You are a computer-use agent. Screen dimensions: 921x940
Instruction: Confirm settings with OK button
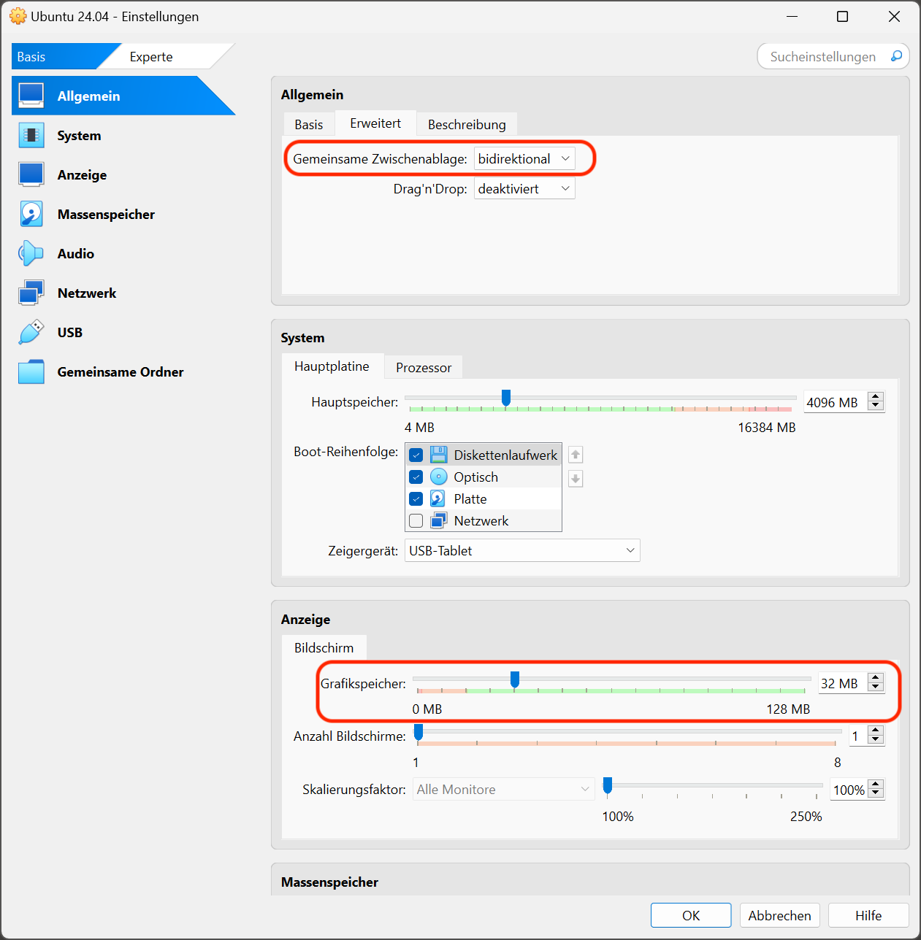click(691, 915)
